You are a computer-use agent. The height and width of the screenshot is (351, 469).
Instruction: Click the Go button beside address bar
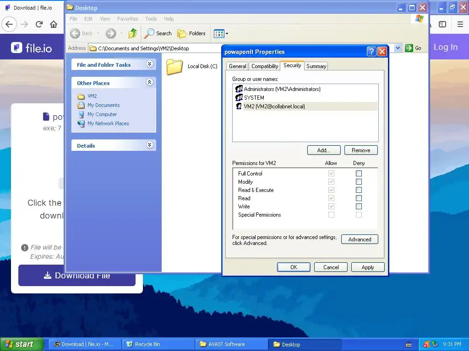point(413,48)
